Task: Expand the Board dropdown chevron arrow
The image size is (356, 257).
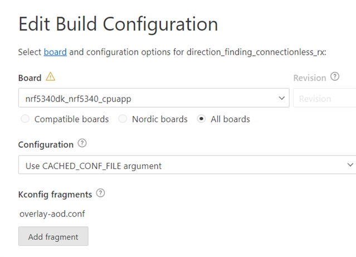Action: 281,98
